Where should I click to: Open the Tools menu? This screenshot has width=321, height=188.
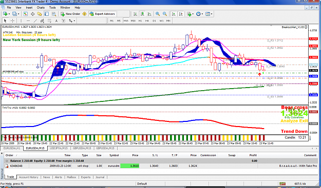tap(52, 8)
